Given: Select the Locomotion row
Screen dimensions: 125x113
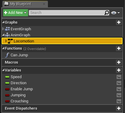Looking at the screenshot, I should [62, 41].
